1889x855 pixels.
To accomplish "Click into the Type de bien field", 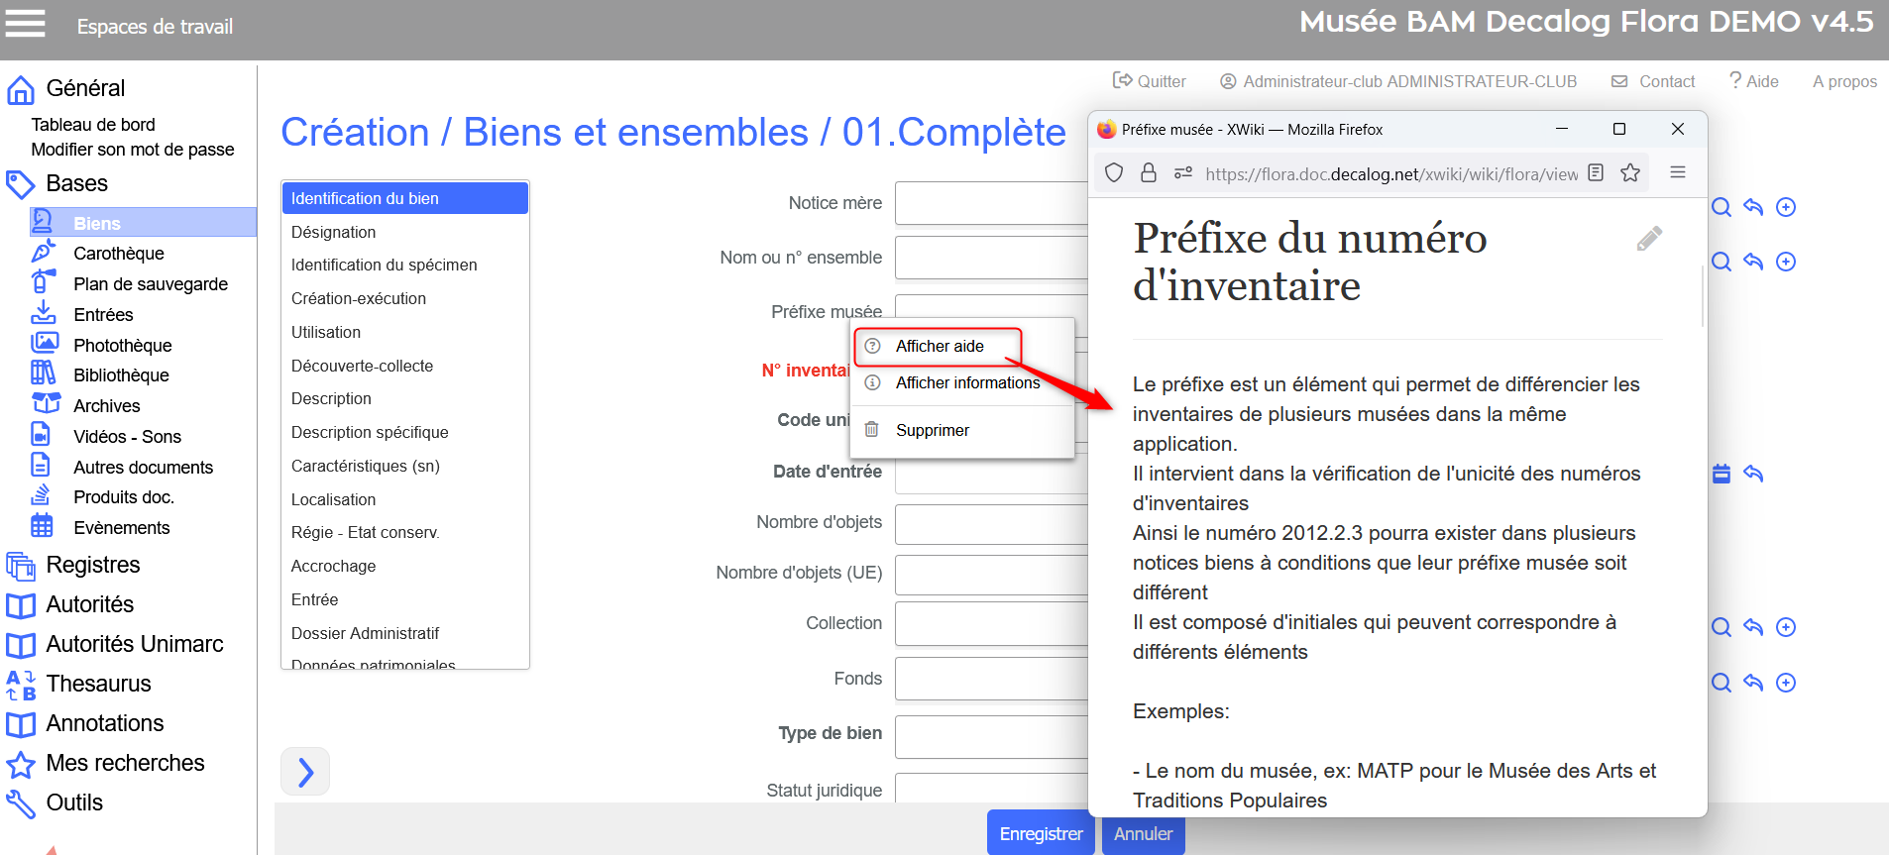I will tap(991, 736).
